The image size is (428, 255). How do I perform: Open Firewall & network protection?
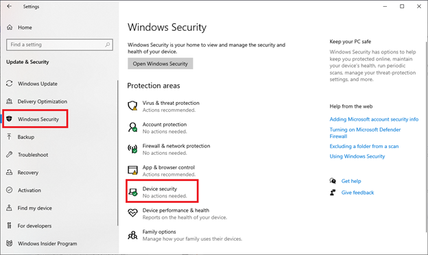click(x=176, y=146)
